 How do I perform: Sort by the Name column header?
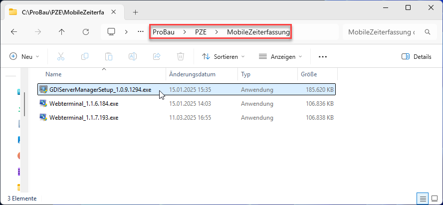coord(102,74)
